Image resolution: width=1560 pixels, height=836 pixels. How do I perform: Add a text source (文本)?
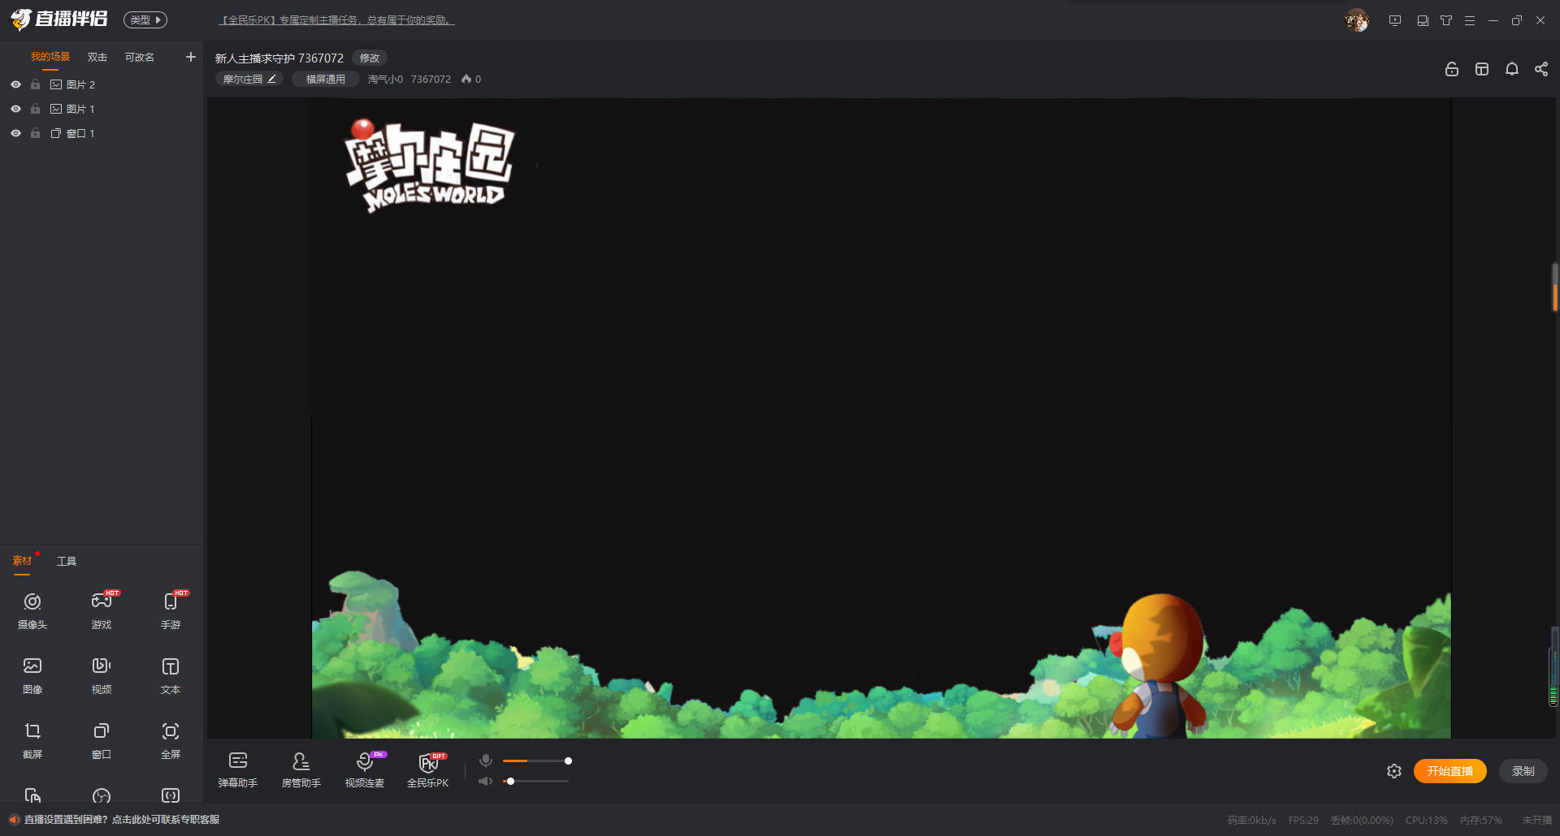pyautogui.click(x=171, y=675)
